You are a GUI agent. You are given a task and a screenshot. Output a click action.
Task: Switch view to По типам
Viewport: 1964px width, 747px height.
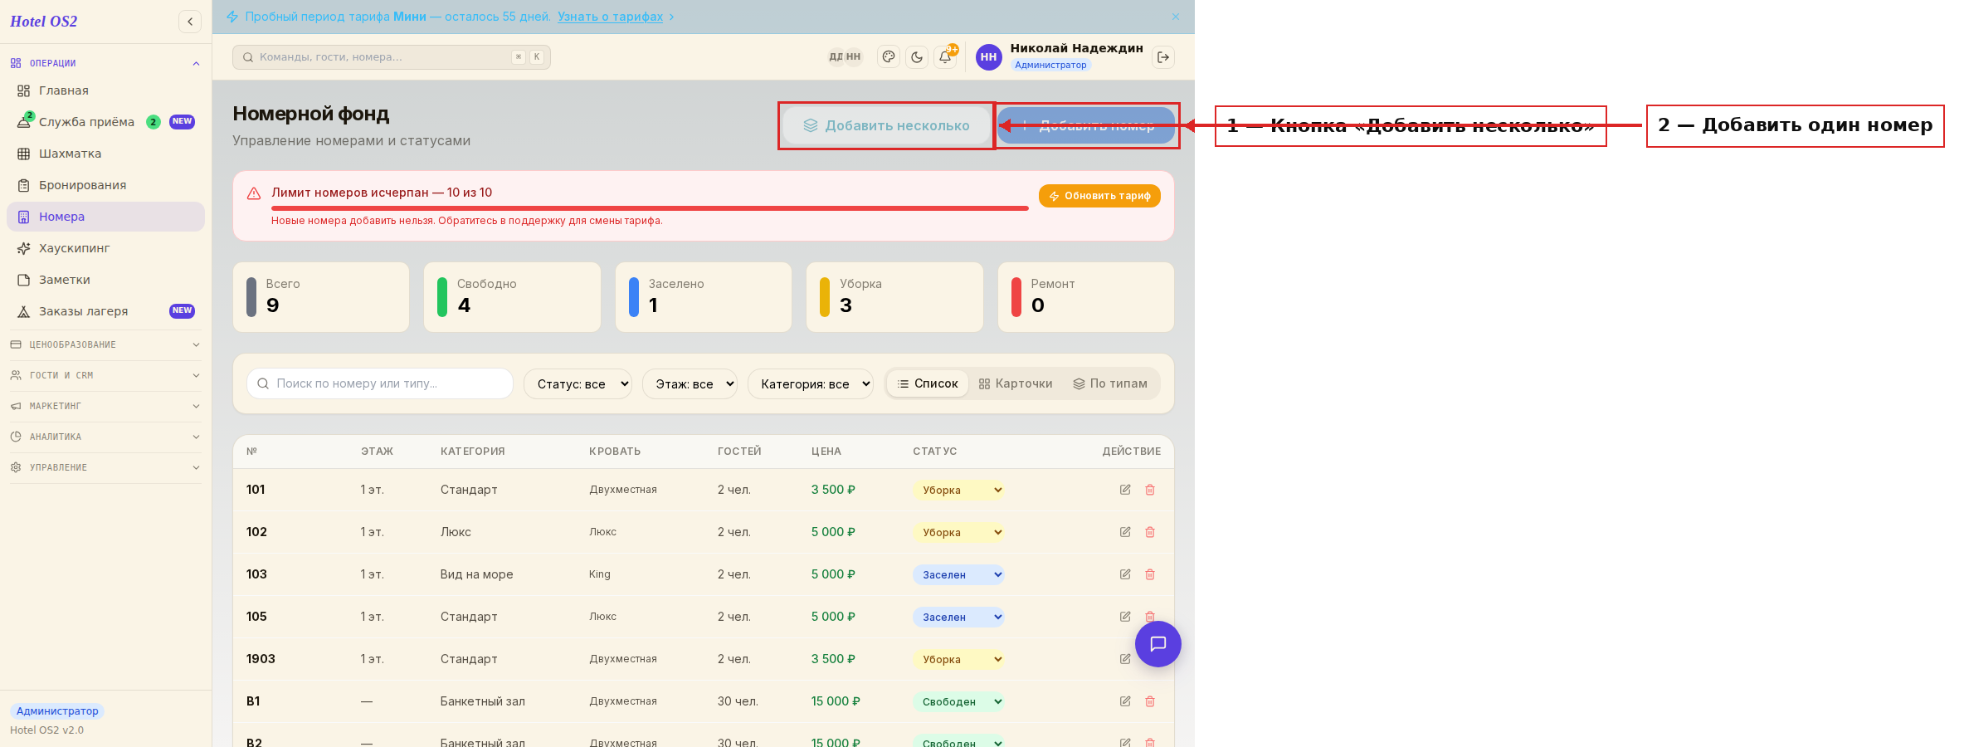(x=1110, y=383)
